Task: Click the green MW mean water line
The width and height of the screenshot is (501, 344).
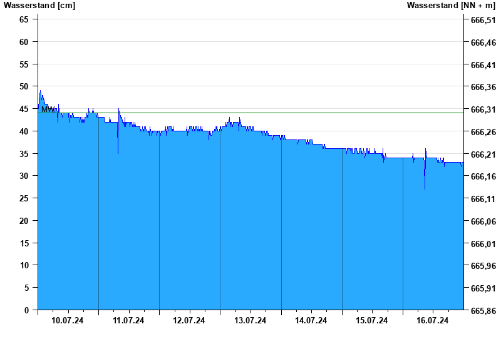Action: pyautogui.click(x=251, y=113)
